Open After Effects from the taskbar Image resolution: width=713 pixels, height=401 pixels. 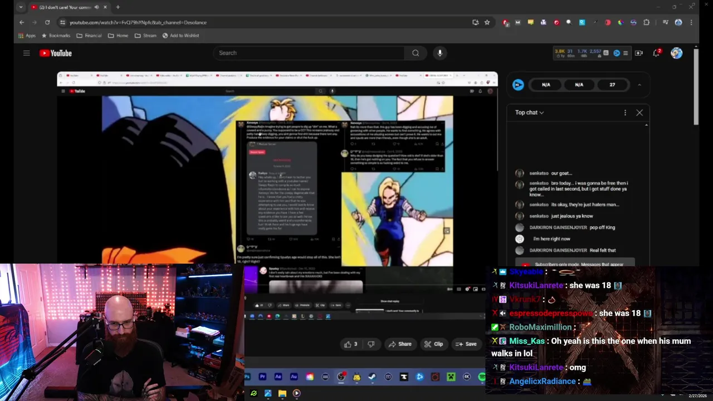(x=279, y=376)
